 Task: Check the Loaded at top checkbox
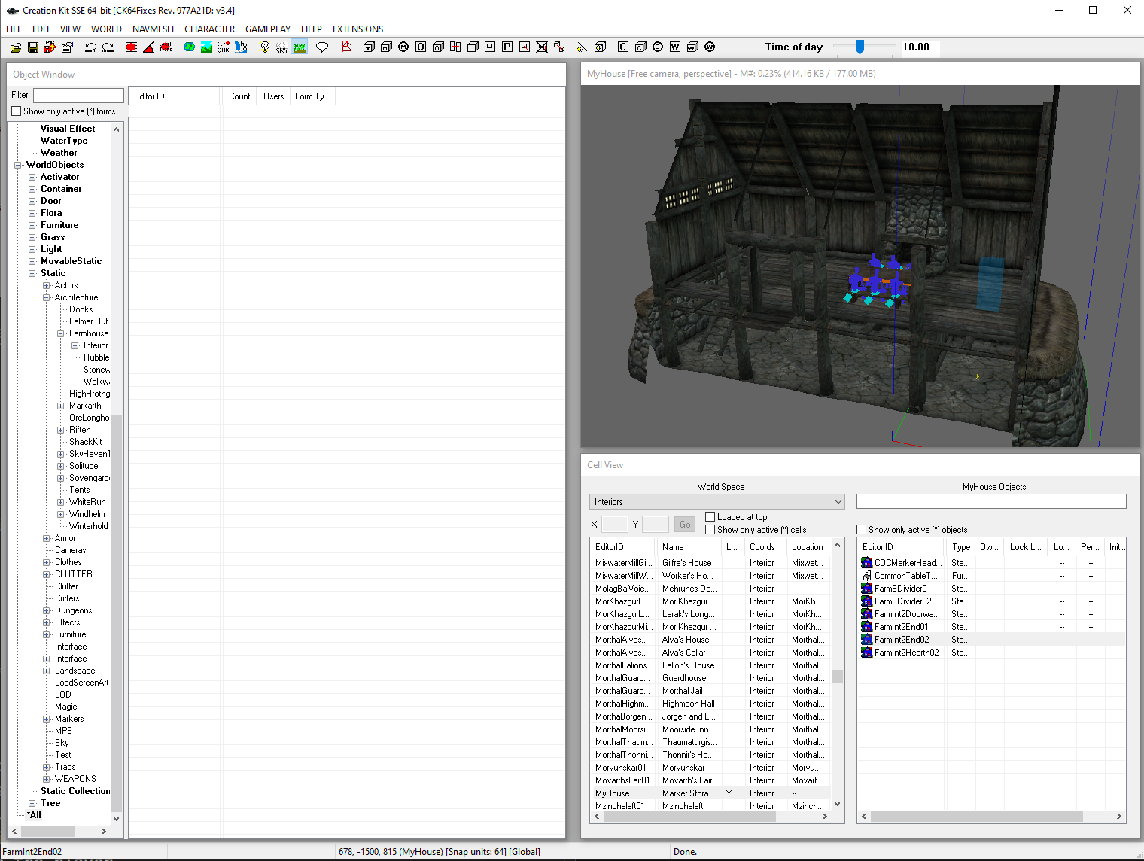[x=710, y=516]
